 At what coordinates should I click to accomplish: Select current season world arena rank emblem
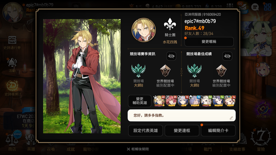pos(165,71)
